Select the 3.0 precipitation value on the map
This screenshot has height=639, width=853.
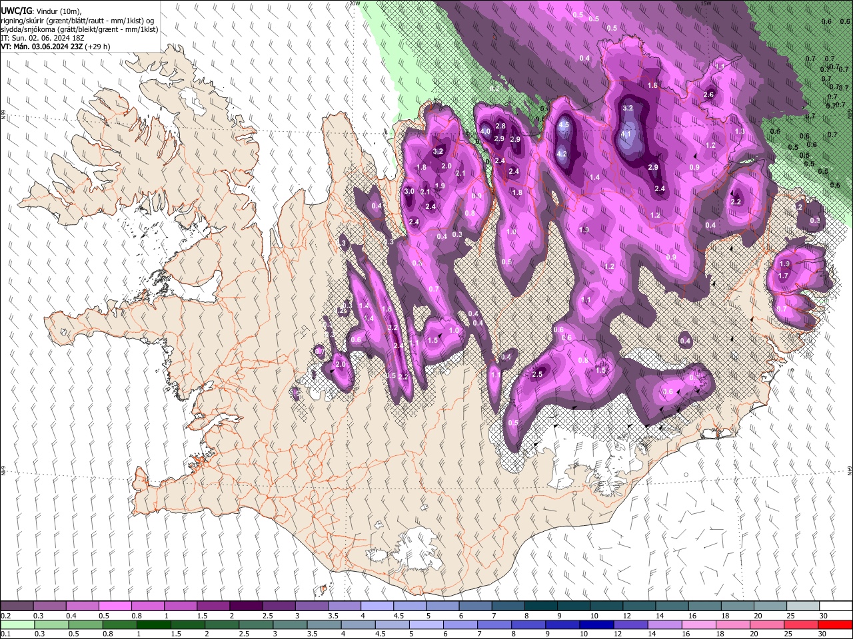(x=409, y=191)
